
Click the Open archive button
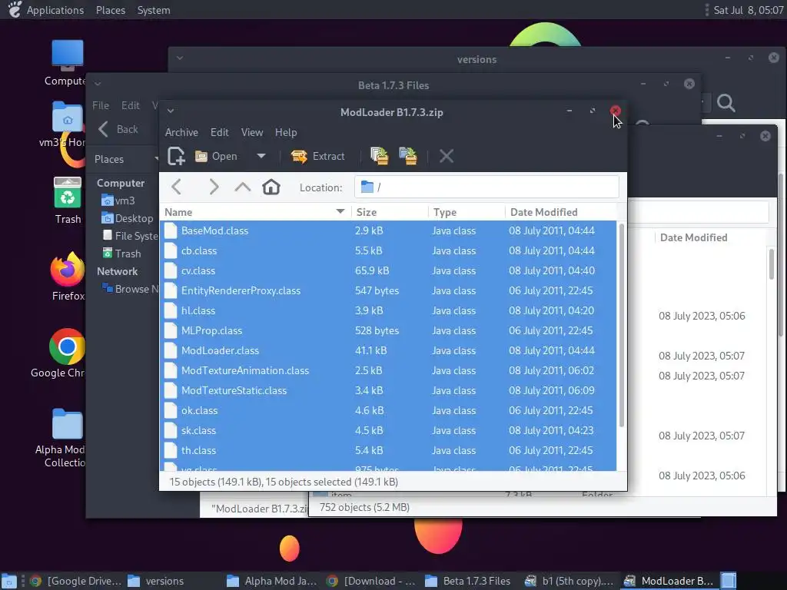coord(216,156)
